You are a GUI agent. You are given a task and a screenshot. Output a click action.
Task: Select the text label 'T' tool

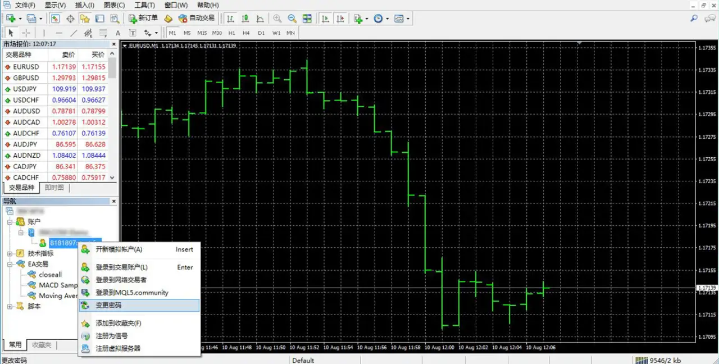pos(133,33)
